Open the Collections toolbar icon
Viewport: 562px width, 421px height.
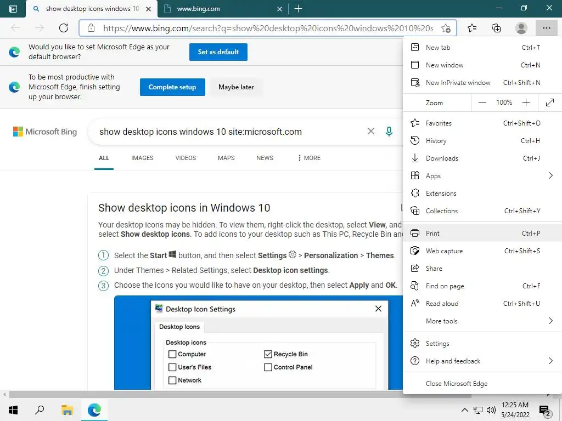click(496, 28)
